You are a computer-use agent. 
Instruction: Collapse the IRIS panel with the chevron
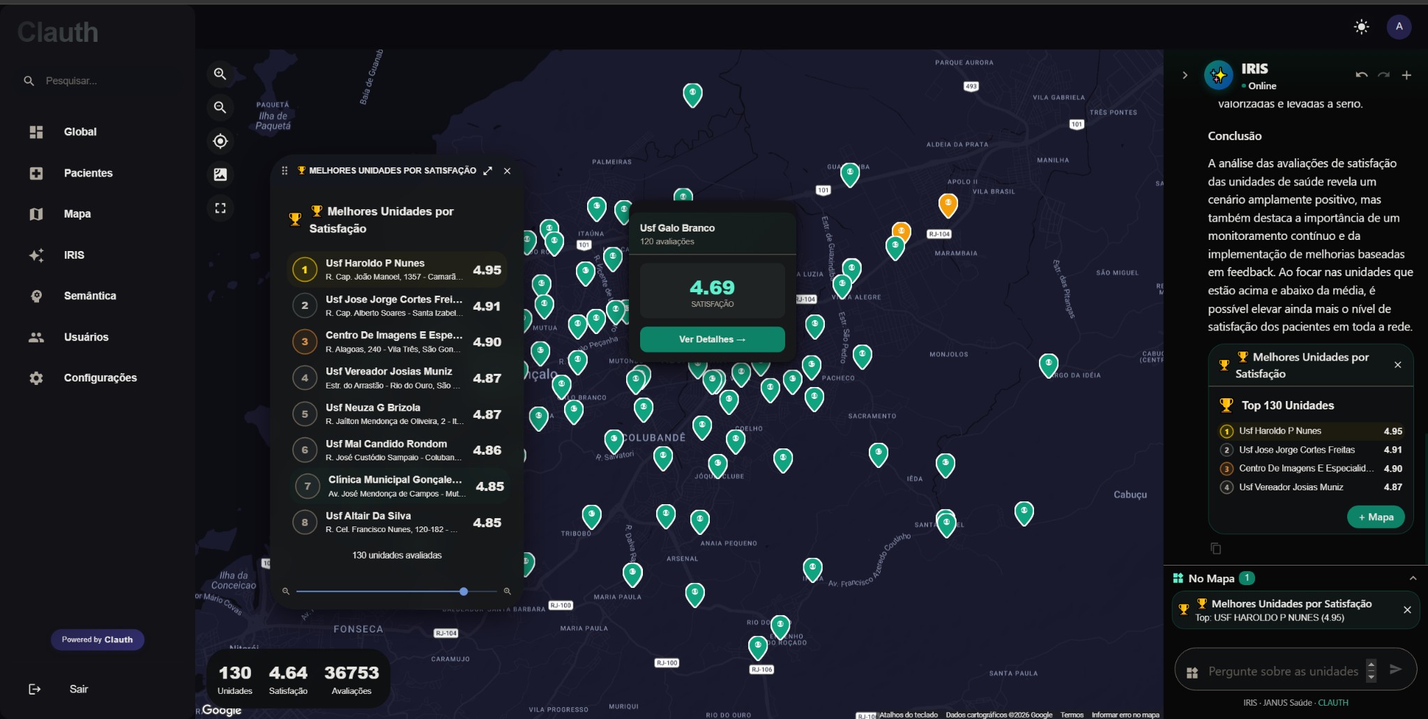click(1184, 75)
